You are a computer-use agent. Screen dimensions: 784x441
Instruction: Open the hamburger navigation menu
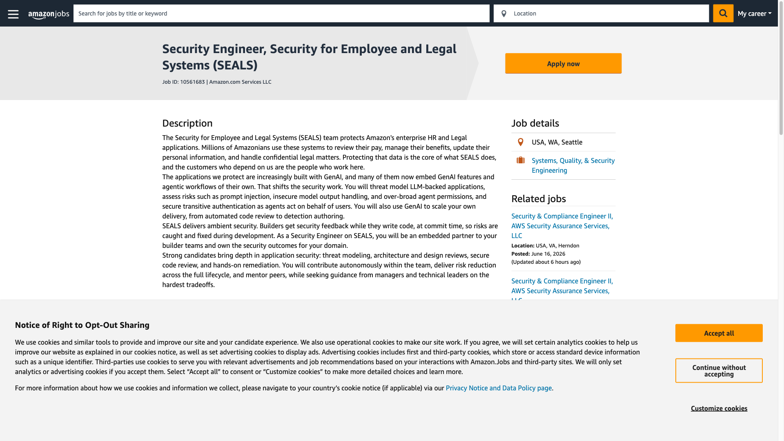click(13, 14)
